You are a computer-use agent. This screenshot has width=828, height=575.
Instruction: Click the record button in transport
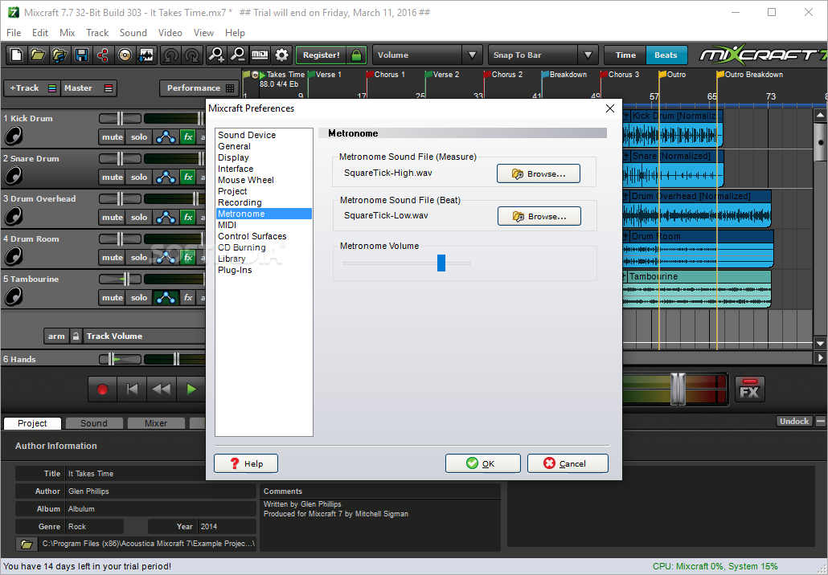click(x=102, y=389)
